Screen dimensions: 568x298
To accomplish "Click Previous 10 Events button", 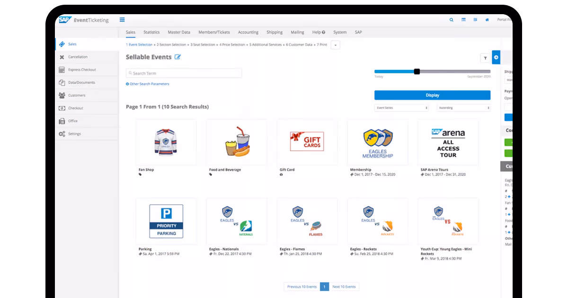I will tap(302, 287).
